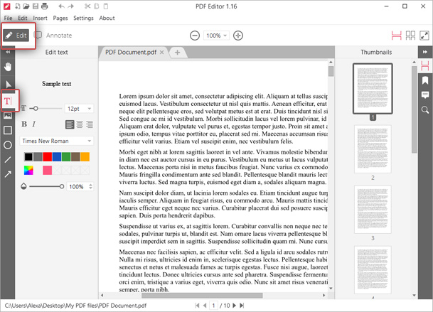Toggle bold text formatting
Viewport: 433px width, 312px height.
[x=23, y=124]
